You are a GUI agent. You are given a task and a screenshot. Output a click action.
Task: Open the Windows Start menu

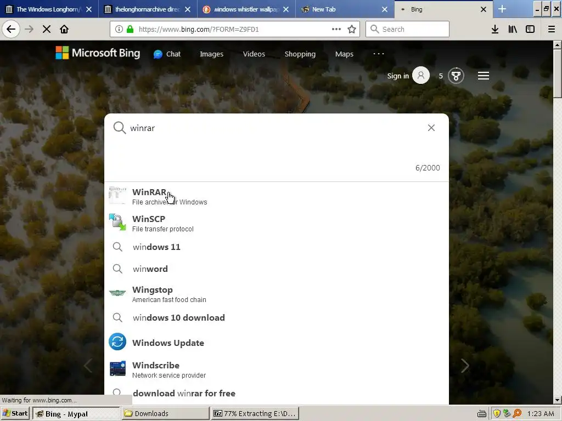pyautogui.click(x=15, y=413)
